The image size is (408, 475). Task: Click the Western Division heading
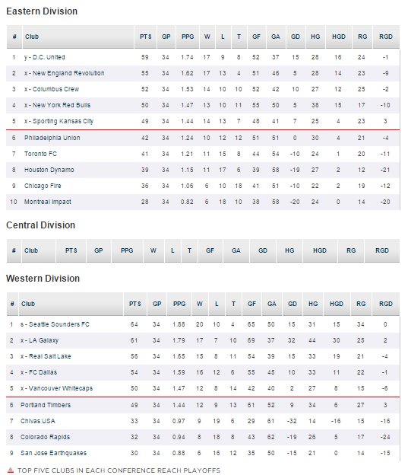pyautogui.click(x=43, y=279)
